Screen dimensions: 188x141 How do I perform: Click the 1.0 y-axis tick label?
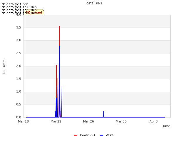click(19, 91)
